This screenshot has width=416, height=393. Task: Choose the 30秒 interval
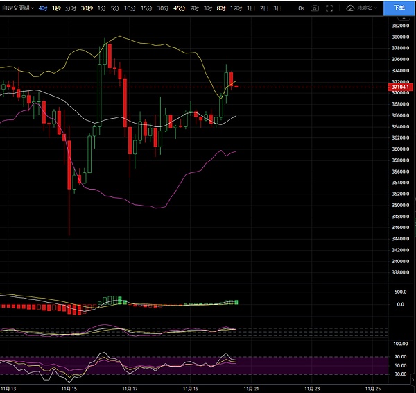tap(87, 8)
